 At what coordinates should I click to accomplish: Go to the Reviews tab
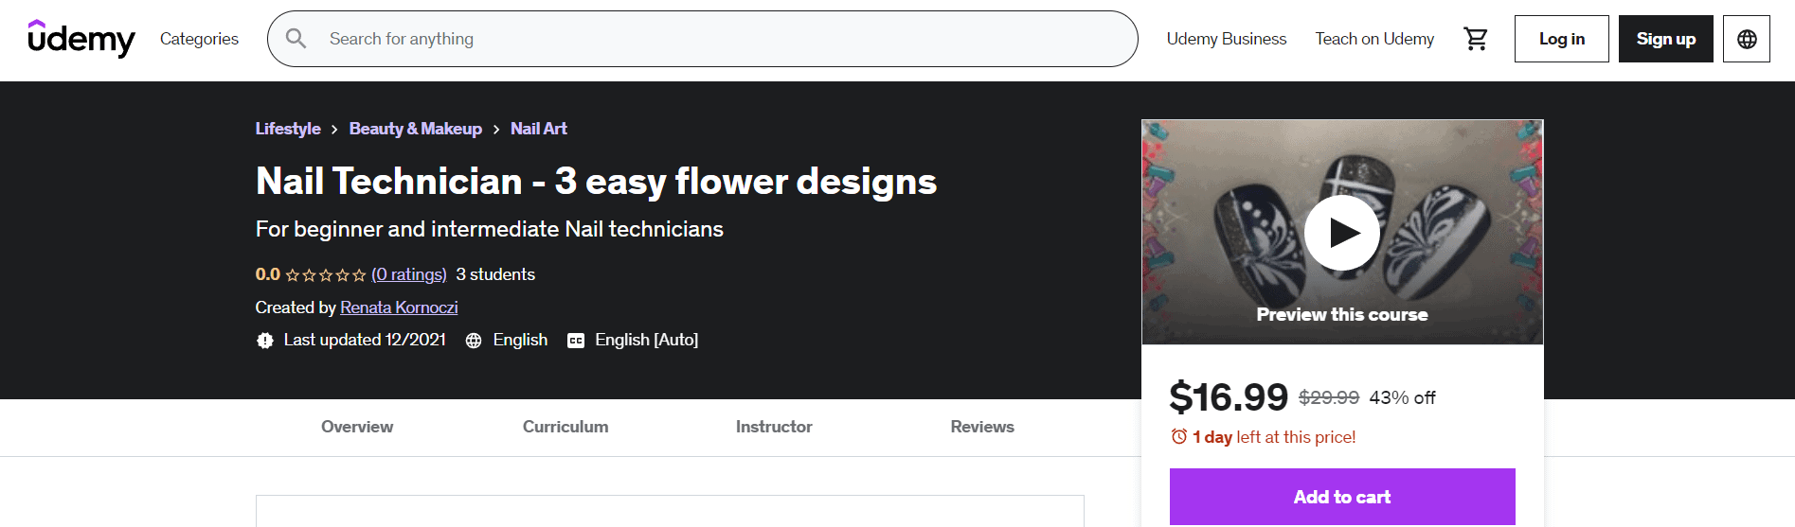coord(982,427)
